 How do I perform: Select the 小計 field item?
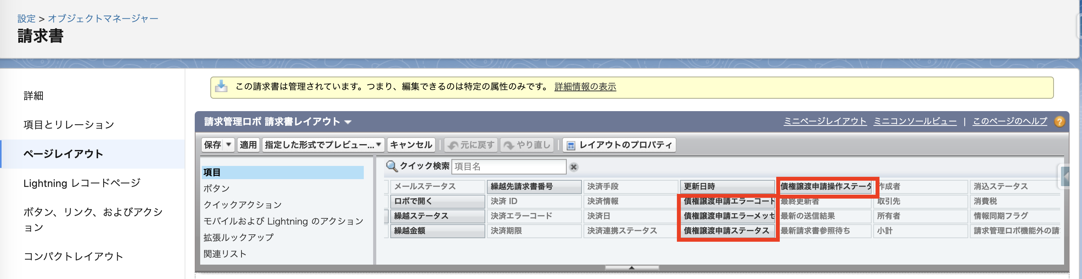[920, 230]
